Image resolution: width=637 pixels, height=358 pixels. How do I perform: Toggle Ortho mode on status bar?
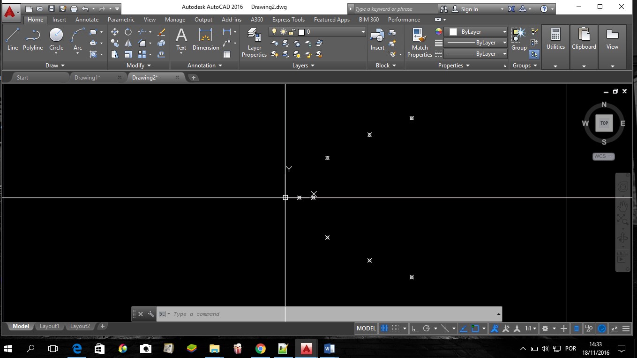[x=415, y=329]
